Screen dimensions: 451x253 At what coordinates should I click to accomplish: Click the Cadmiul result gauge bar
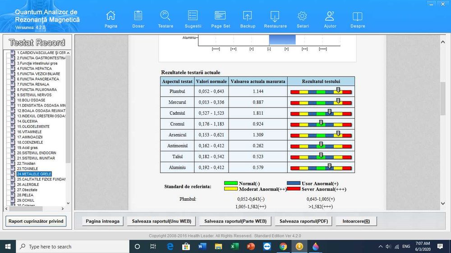click(321, 114)
